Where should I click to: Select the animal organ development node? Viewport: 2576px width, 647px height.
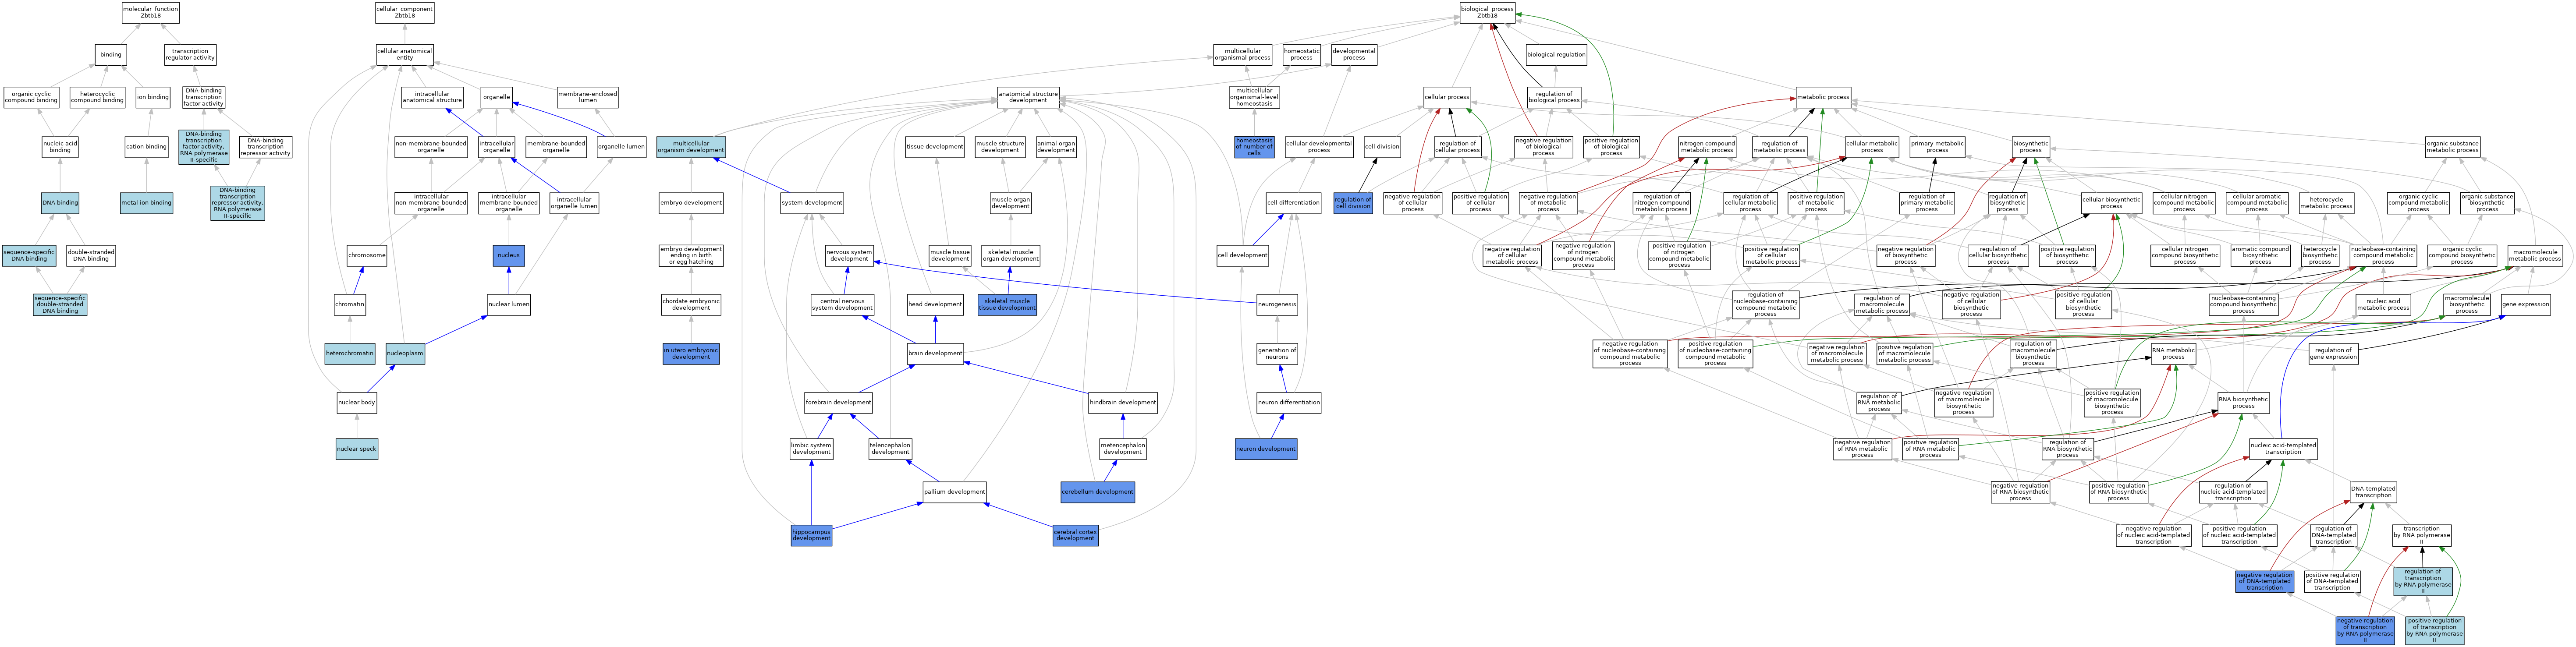click(1056, 147)
